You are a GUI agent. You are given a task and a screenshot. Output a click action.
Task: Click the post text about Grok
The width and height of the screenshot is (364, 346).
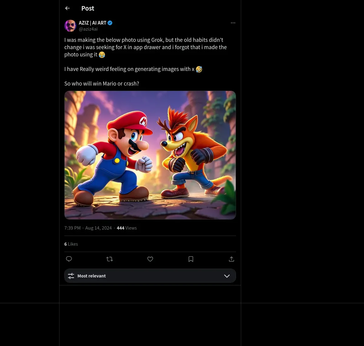(146, 47)
